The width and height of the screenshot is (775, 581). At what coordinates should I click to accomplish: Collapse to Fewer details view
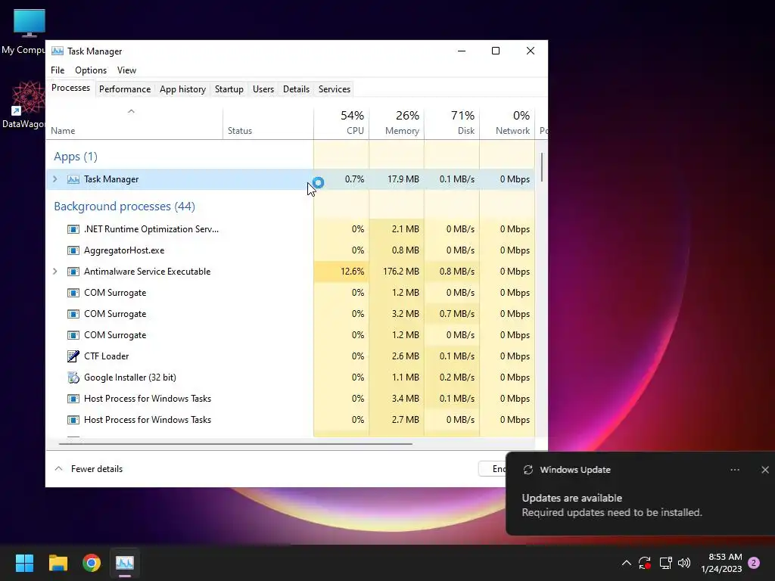89,469
